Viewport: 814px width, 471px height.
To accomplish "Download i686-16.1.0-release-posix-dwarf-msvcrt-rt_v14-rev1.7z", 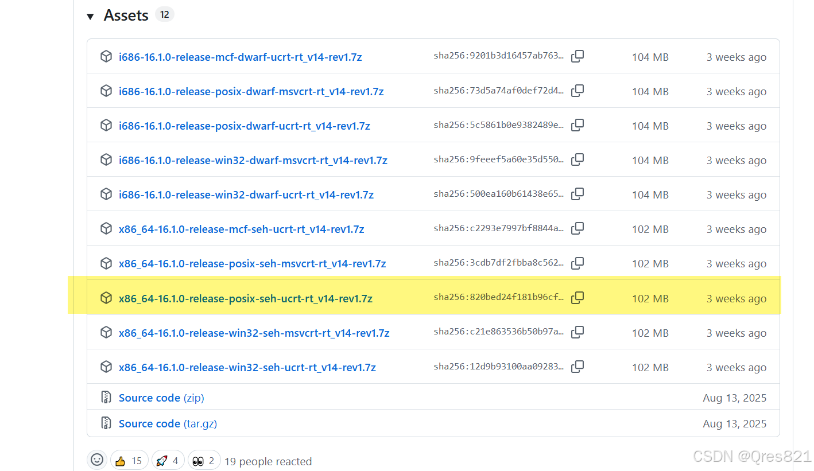I will [251, 91].
